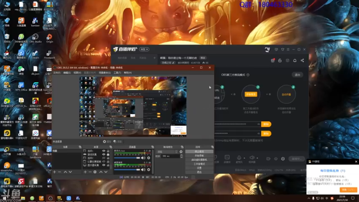Open OBS 视图(V) menu
359x202 pixels.
77,73
